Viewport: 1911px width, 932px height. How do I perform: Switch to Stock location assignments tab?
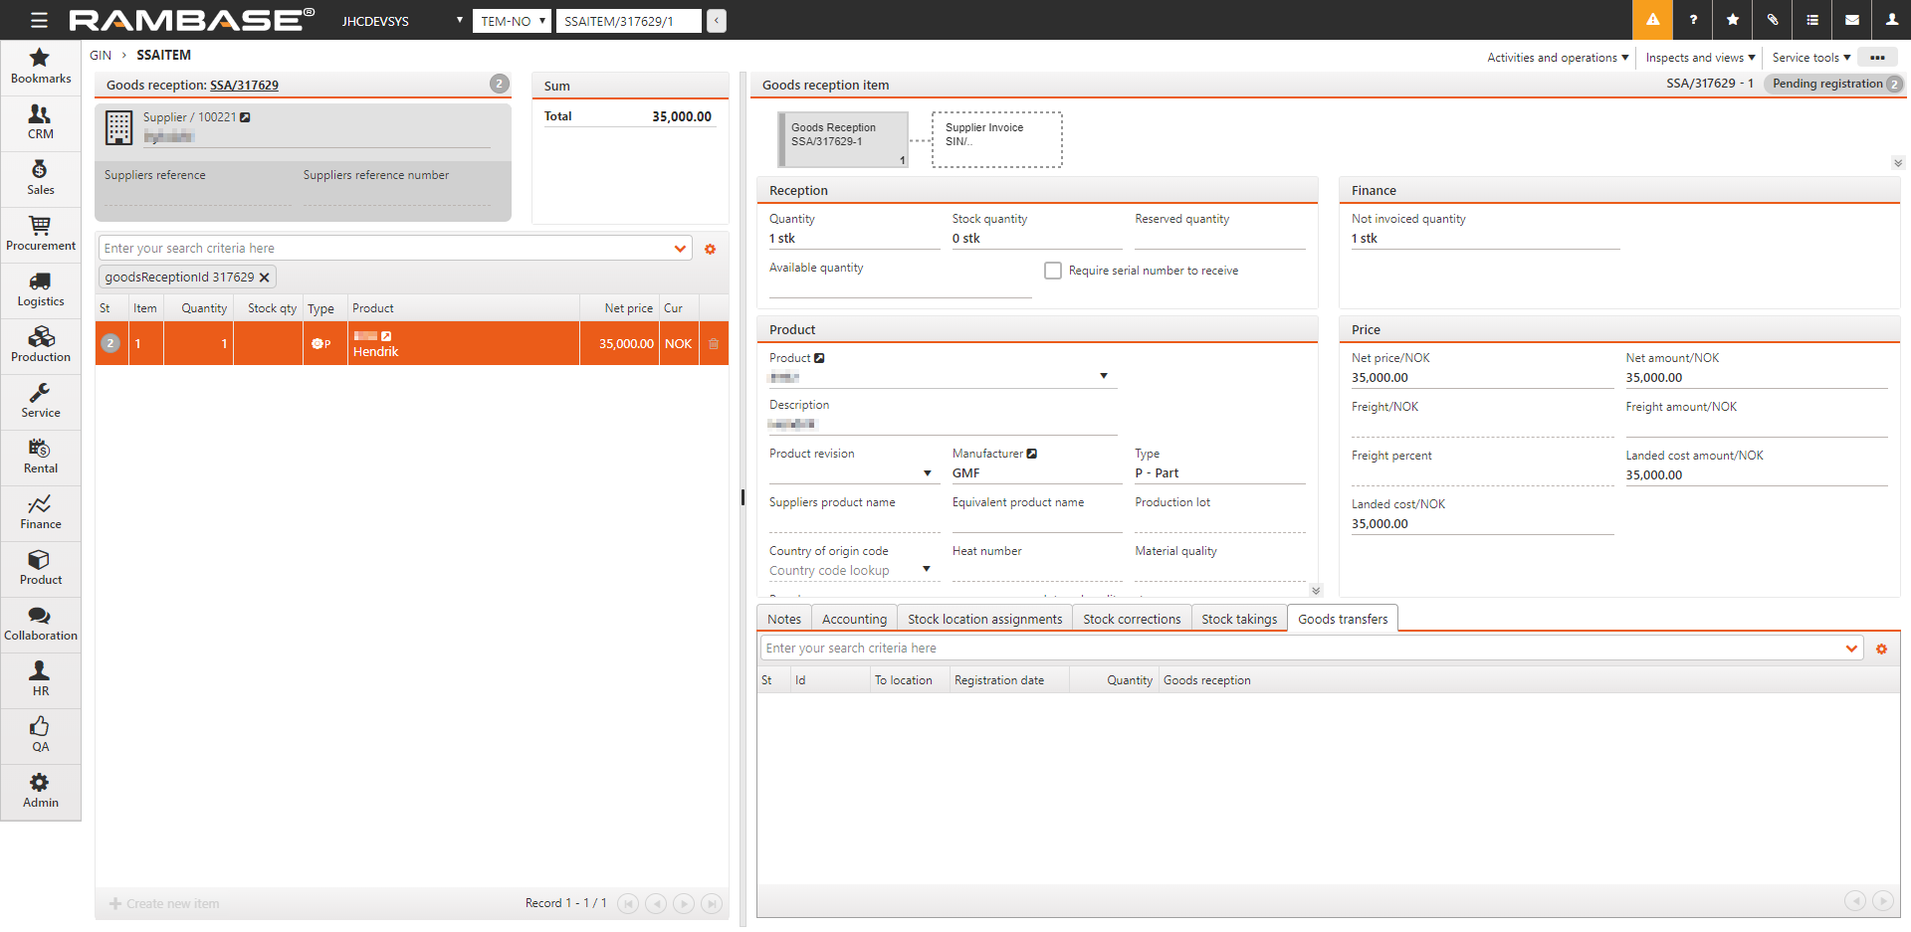[x=984, y=619]
